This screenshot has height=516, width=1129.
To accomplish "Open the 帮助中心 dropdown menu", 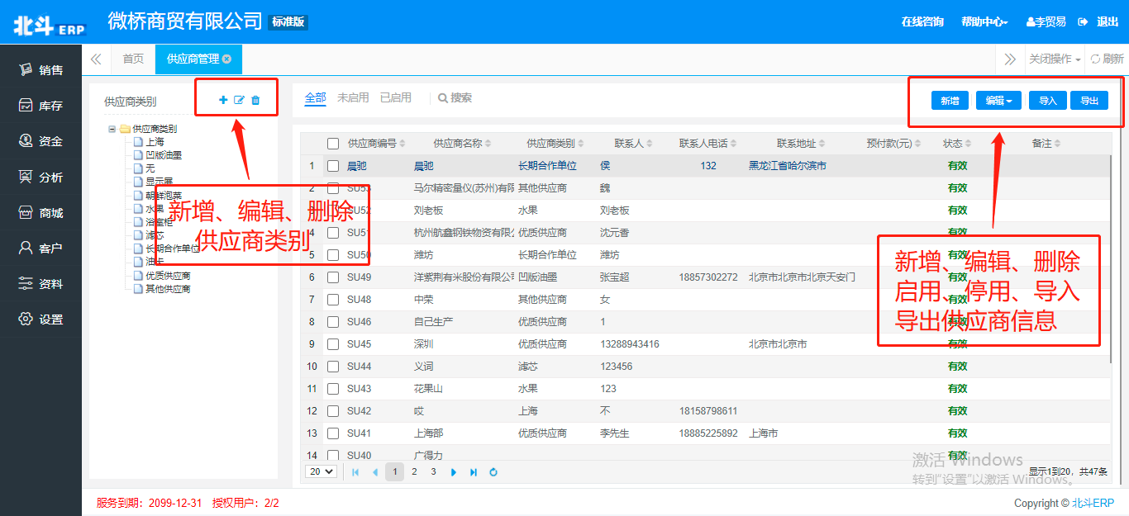I will [984, 21].
